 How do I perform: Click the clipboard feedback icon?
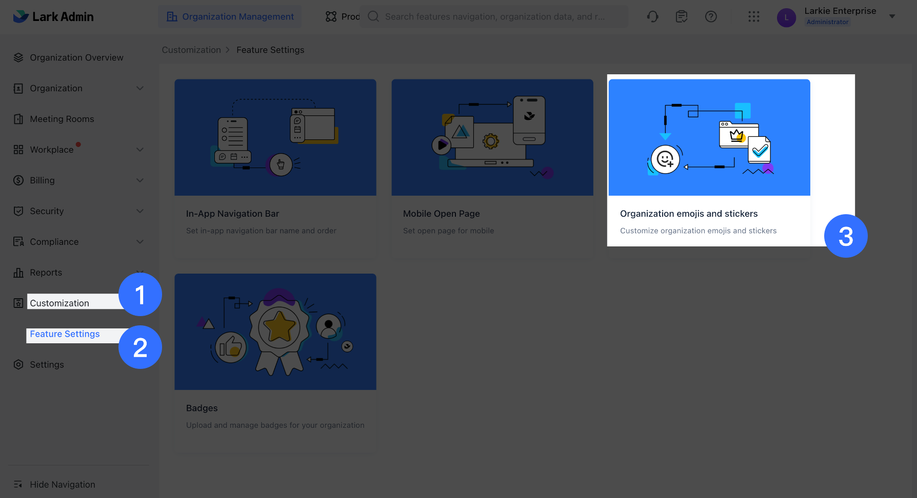coord(682,16)
